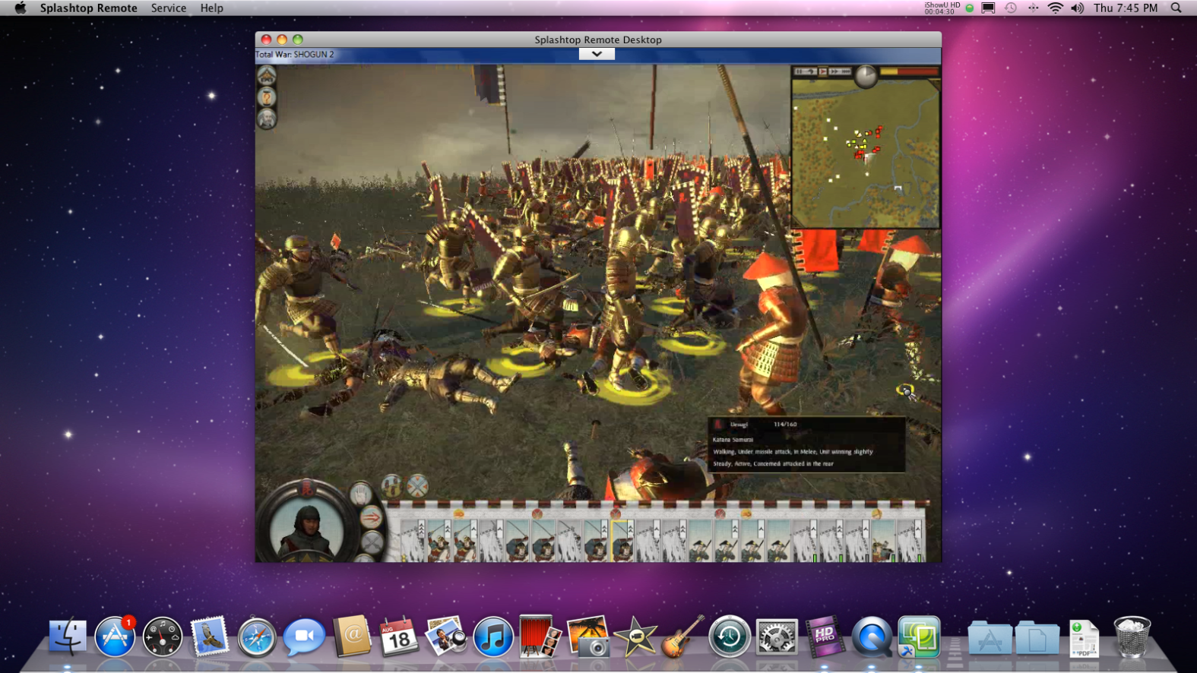Click the Time Machine menu bar icon
The height and width of the screenshot is (673, 1197).
click(x=1011, y=8)
